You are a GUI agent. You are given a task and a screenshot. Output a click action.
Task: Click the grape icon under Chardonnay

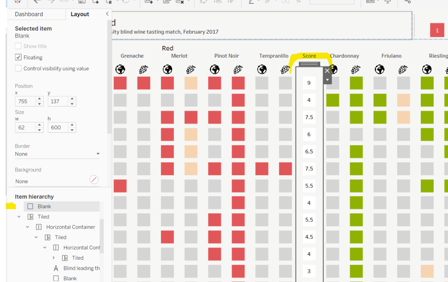point(356,70)
